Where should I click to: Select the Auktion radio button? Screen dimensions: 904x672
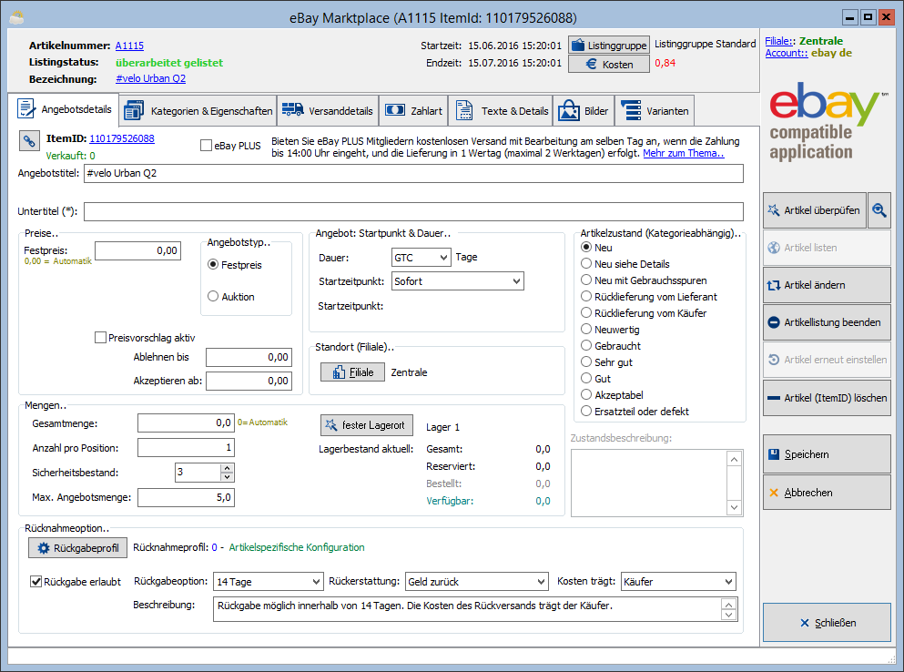[213, 296]
